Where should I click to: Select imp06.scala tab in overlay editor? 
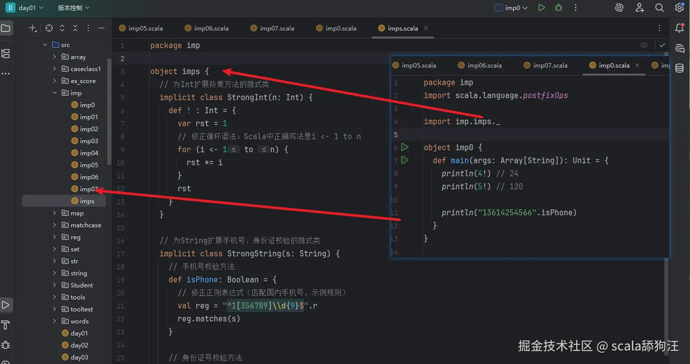coord(480,65)
